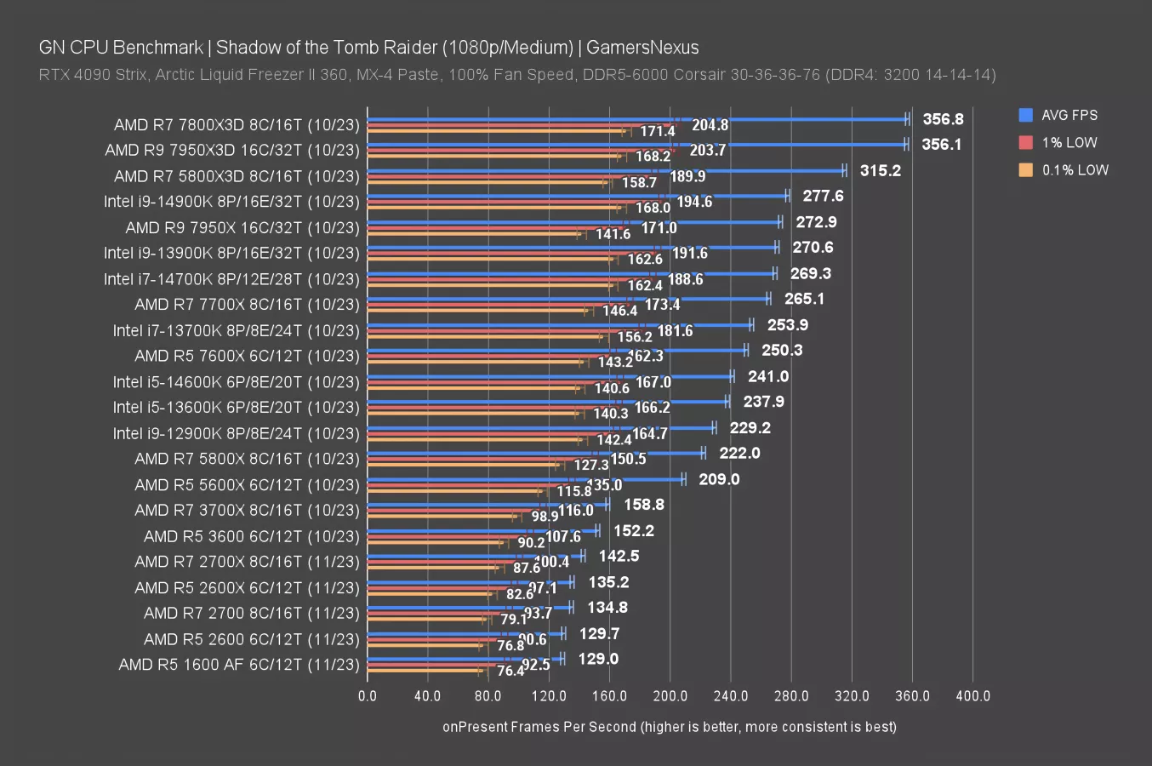Viewport: 1152px width, 766px height.
Task: Click the chart title mentioning Shadow of the Tomb Raider
Action: point(368,47)
